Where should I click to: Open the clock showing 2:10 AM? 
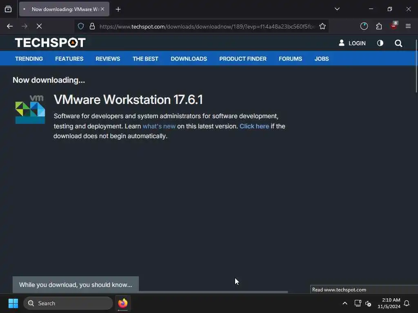(389, 303)
